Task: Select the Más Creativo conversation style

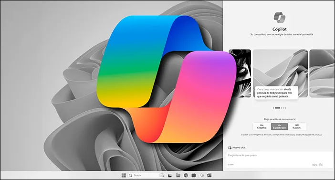Action: 262,127
